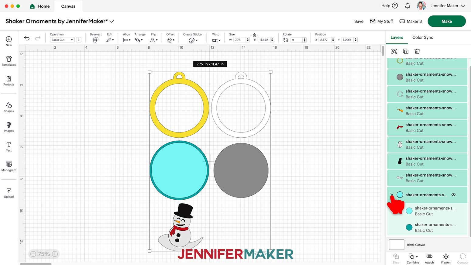This screenshot has width=471, height=265.
Task: Click the Deselect icon
Action: [96, 40]
